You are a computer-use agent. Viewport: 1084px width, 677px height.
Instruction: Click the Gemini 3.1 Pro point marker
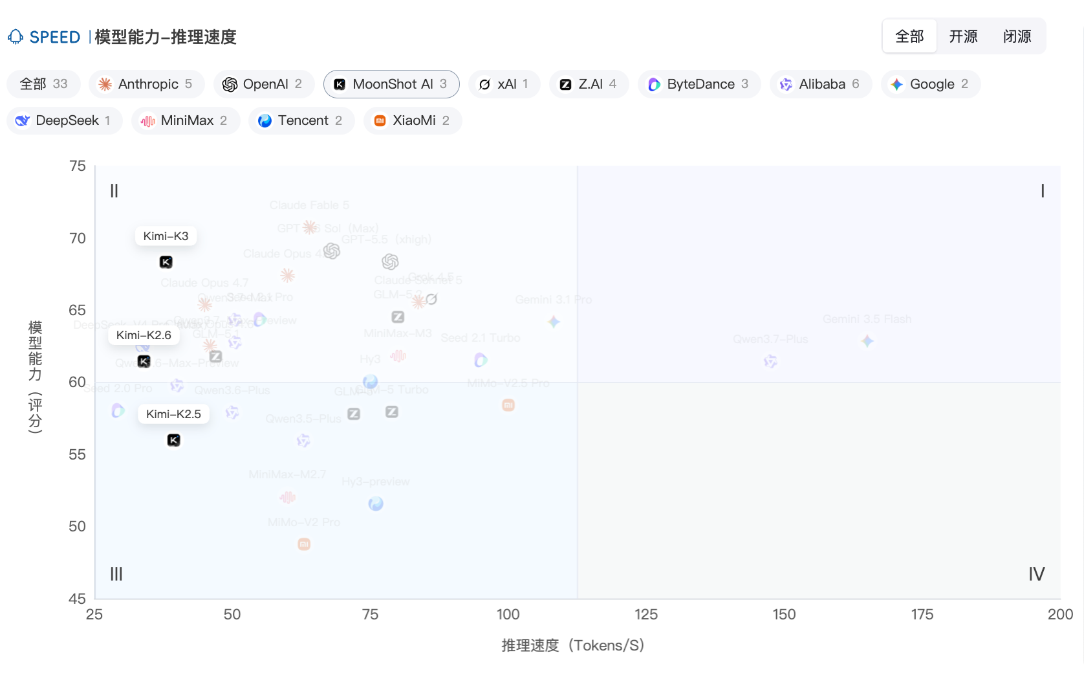(554, 322)
